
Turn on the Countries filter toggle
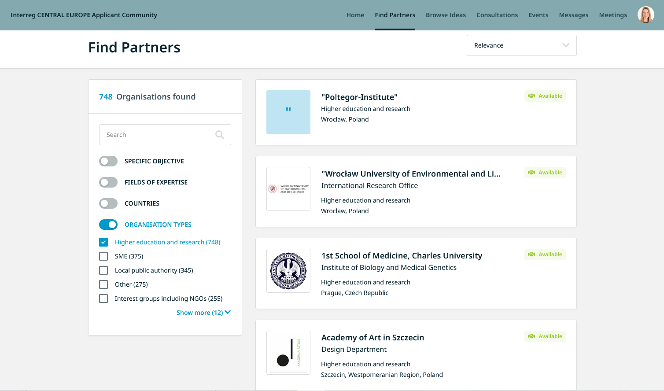coord(108,203)
